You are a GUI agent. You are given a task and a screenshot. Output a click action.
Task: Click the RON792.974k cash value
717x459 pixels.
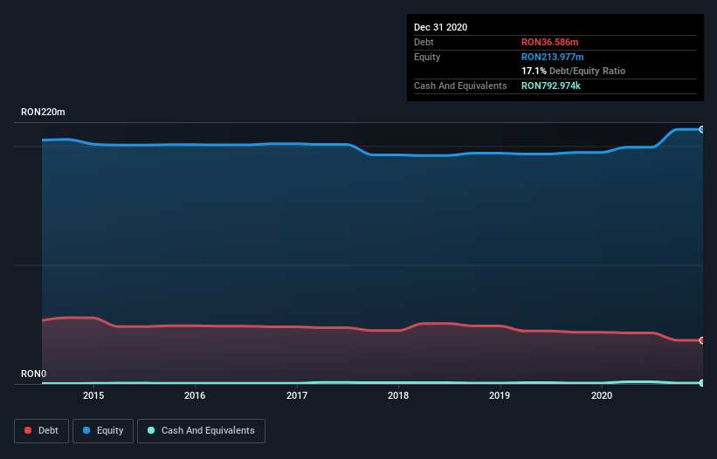551,86
